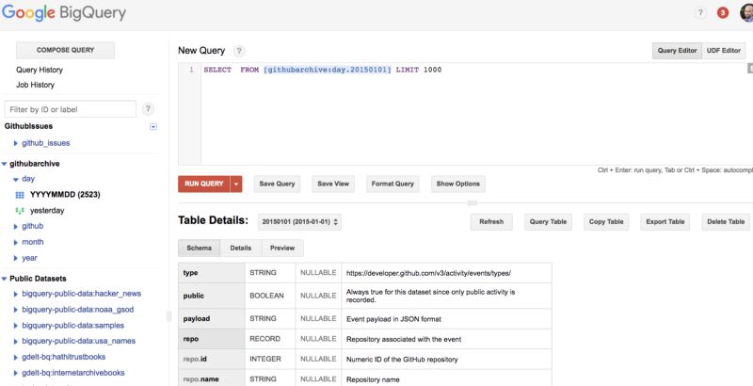
Task: Click help icon beside filter field
Action: [149, 109]
